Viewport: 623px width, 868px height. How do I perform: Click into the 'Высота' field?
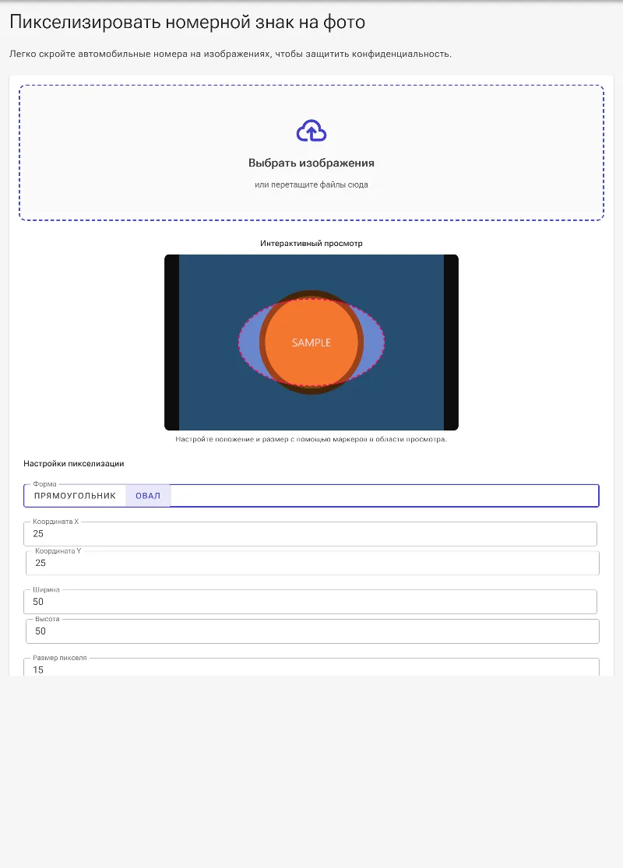pyautogui.click(x=312, y=631)
